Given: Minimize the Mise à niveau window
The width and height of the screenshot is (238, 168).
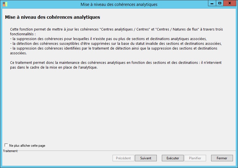Looking at the screenshot, I should [x=212, y=3].
